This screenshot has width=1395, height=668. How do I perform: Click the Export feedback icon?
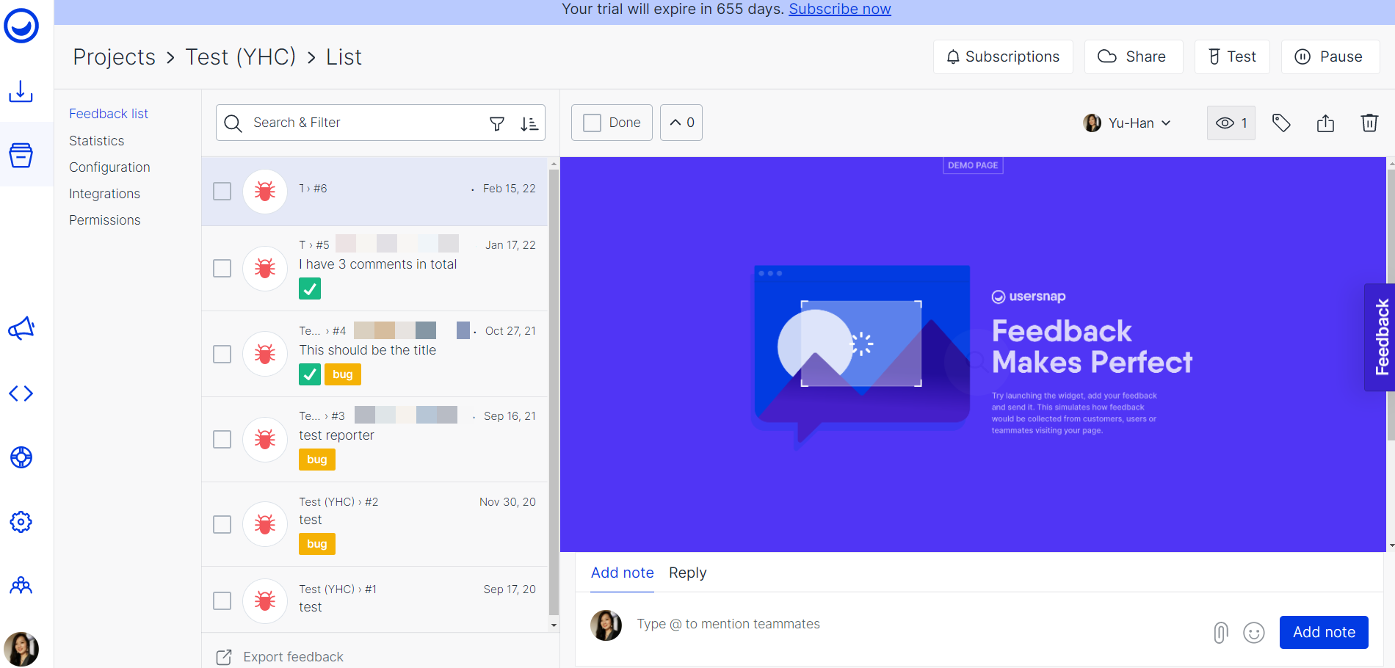click(224, 657)
